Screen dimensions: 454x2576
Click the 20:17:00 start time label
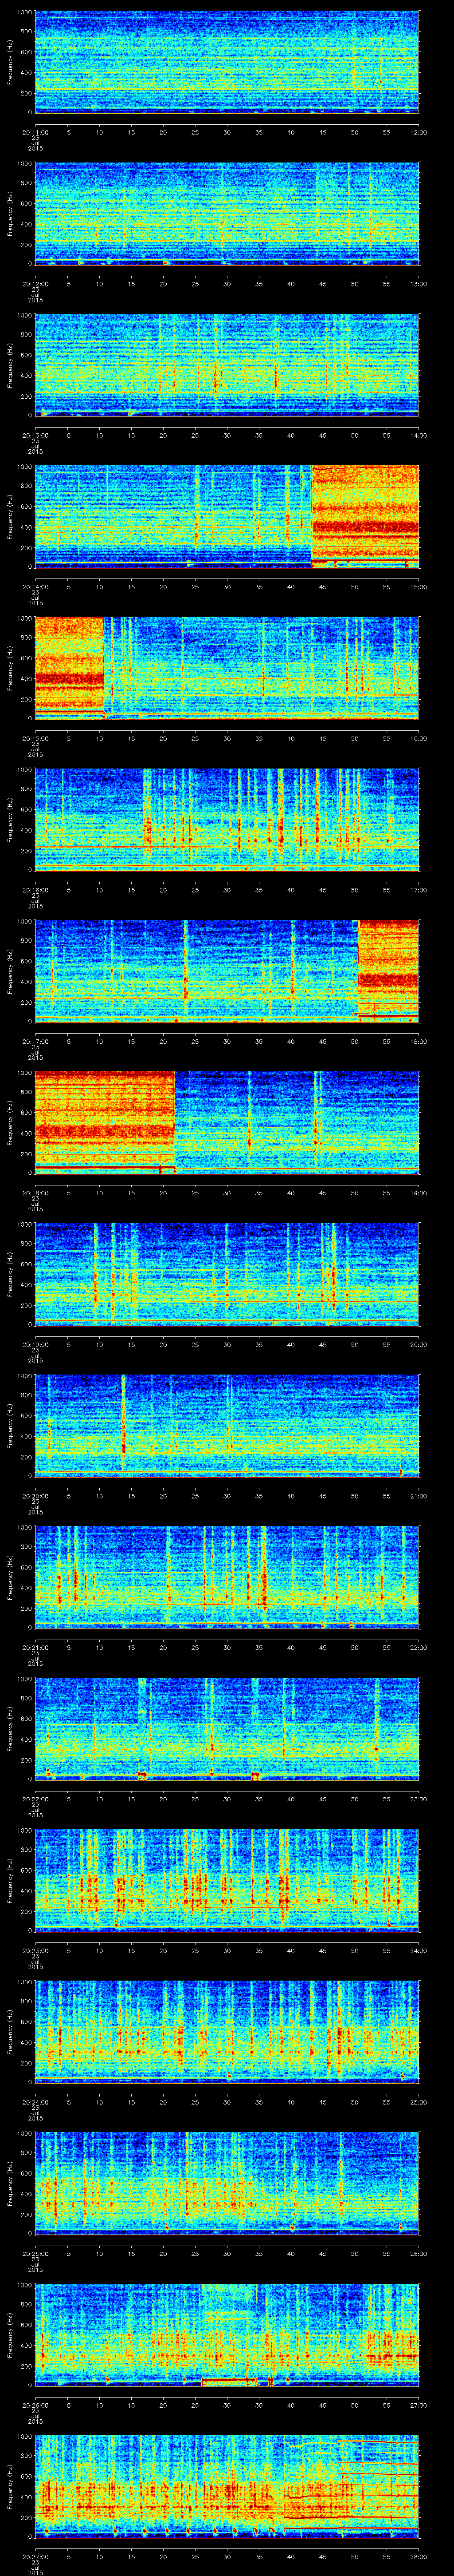click(35, 1041)
